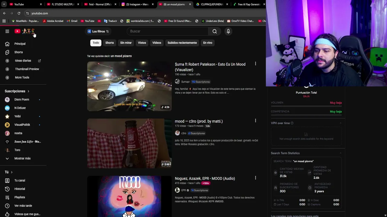Screen dimensions: 387x217
Task: Select the Shorts filter chip
Action: point(109,43)
